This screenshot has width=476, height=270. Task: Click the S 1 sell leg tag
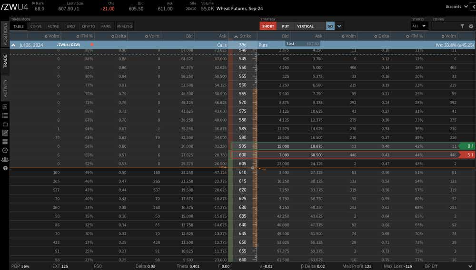tap(467, 155)
